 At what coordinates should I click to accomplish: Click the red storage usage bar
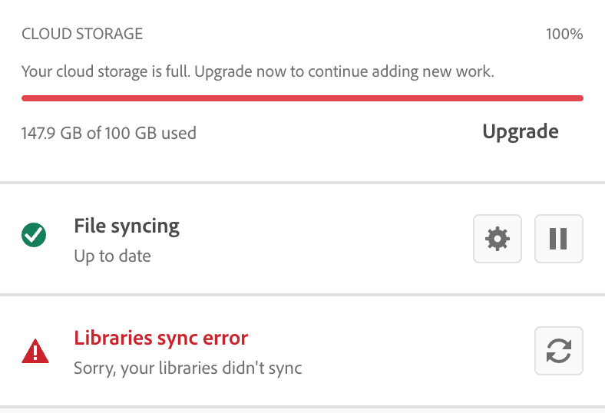[x=302, y=98]
